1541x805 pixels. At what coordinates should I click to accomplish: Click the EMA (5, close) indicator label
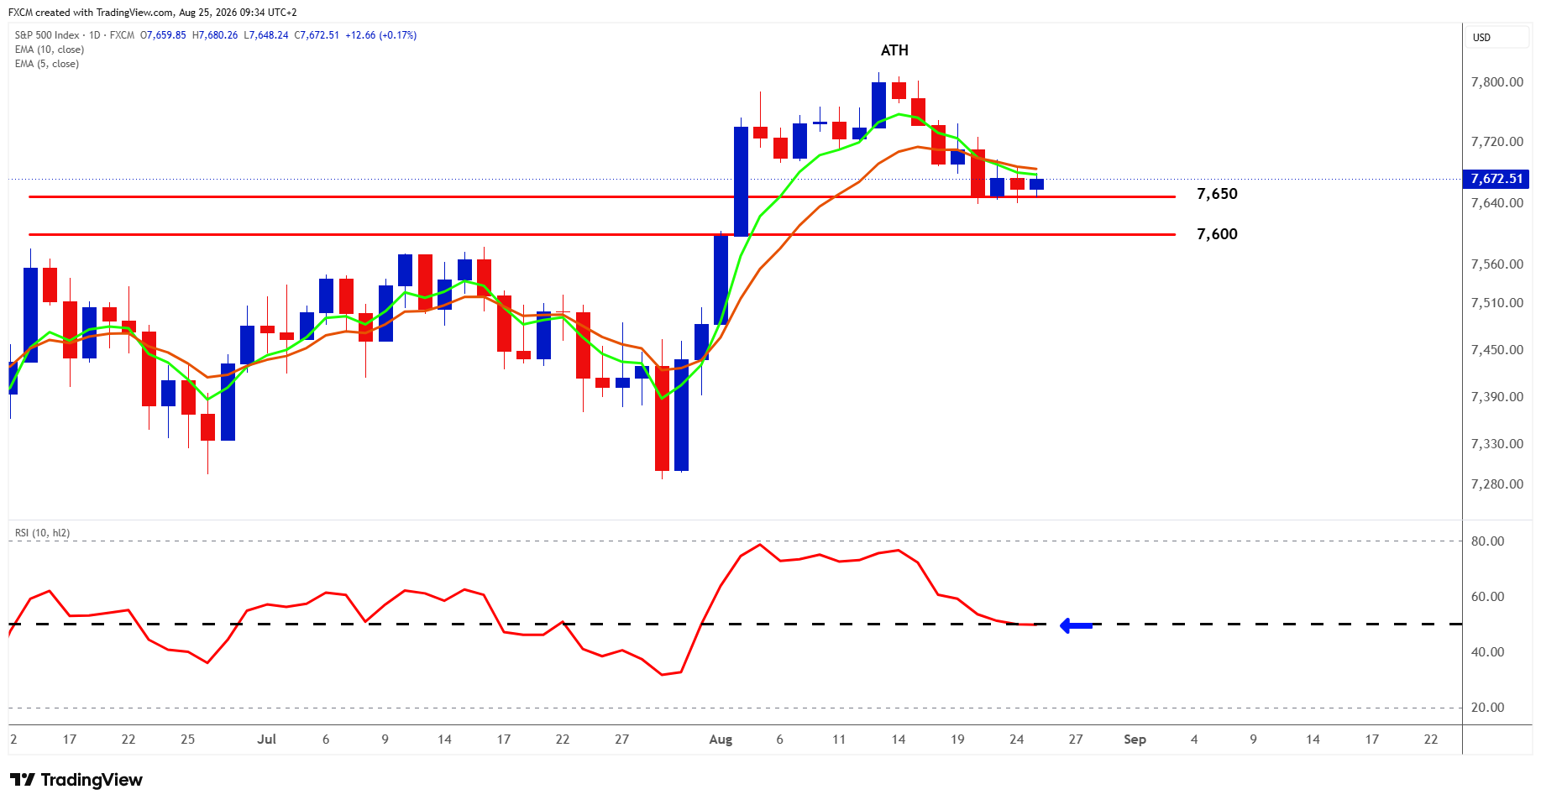[x=47, y=64]
